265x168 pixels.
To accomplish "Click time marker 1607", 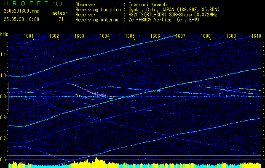I will [180, 36].
